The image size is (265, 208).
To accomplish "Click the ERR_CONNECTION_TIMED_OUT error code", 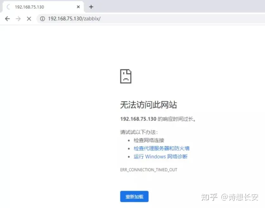I will [x=148, y=170].
